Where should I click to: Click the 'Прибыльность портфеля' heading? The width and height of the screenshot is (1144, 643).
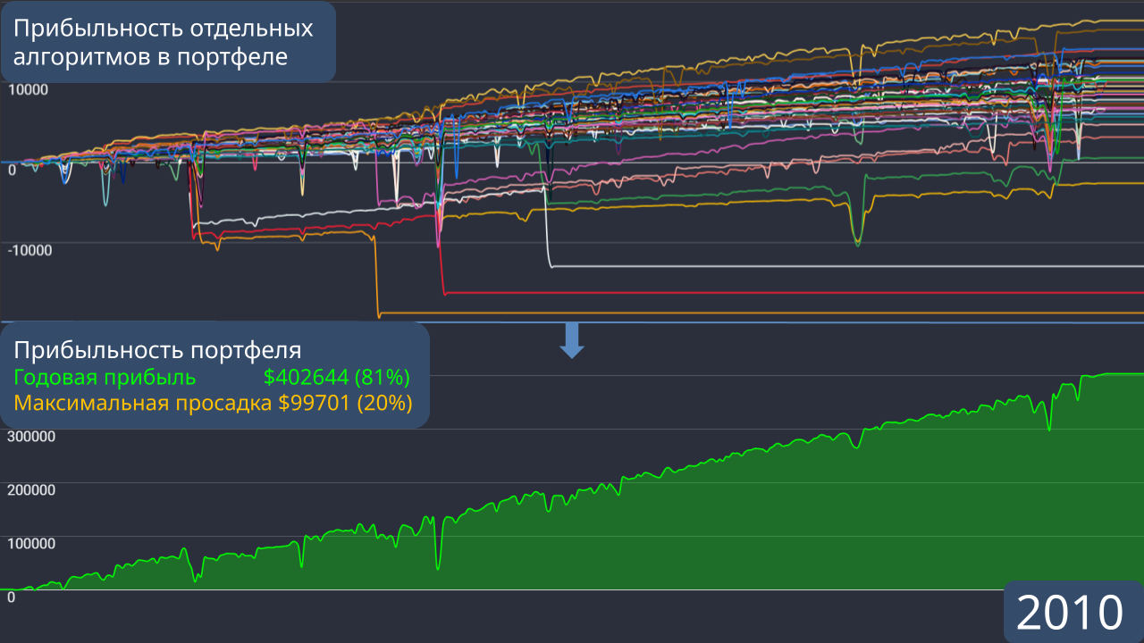click(x=158, y=350)
